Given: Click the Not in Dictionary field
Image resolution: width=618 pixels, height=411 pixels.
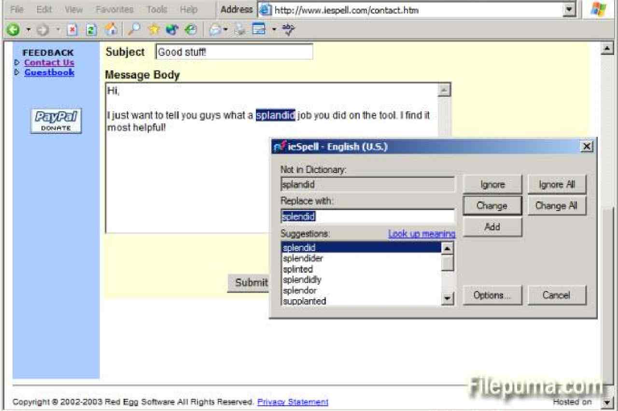Looking at the screenshot, I should click(368, 185).
